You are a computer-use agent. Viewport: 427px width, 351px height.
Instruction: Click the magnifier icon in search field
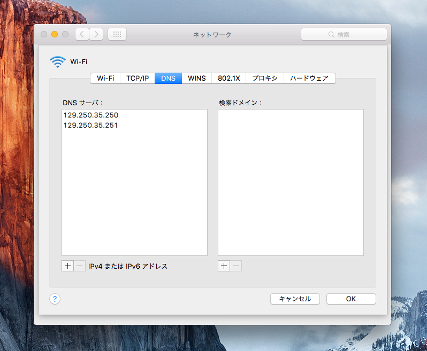331,35
